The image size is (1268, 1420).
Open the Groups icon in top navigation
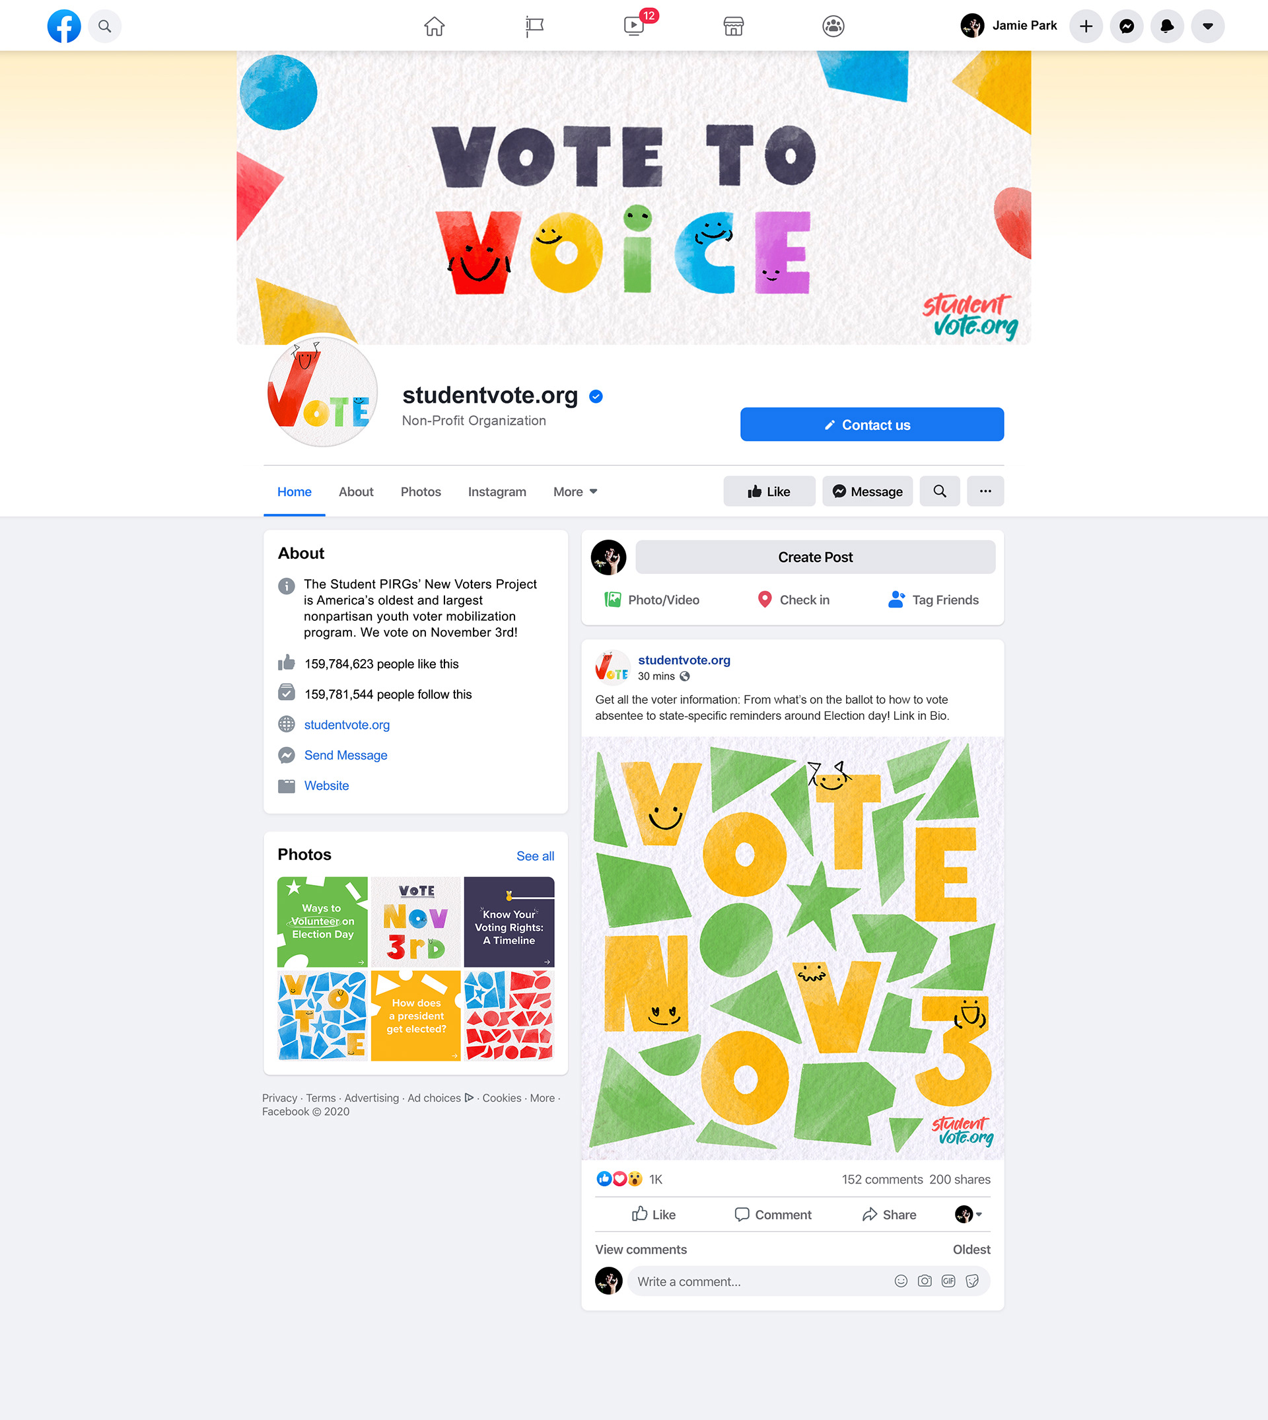[x=833, y=26]
